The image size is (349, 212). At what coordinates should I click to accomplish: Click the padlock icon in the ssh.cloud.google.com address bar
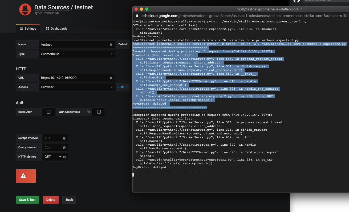tap(137, 16)
